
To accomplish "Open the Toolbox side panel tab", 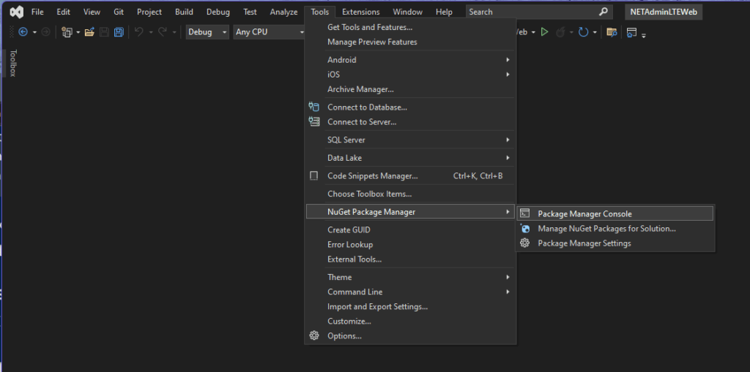I will coord(13,63).
